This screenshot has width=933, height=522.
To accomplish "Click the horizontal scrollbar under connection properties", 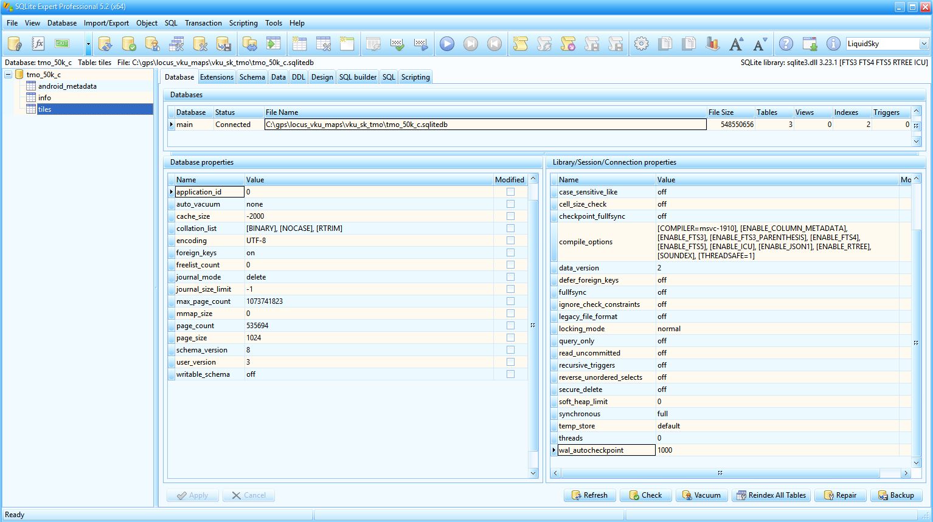I will 720,473.
